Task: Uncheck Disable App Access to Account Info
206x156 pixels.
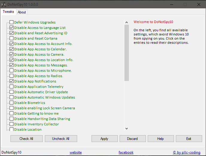Action: (x=12, y=44)
